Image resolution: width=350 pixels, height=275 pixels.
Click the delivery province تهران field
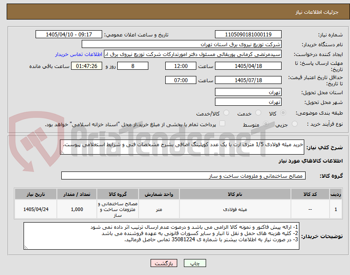click(248, 92)
